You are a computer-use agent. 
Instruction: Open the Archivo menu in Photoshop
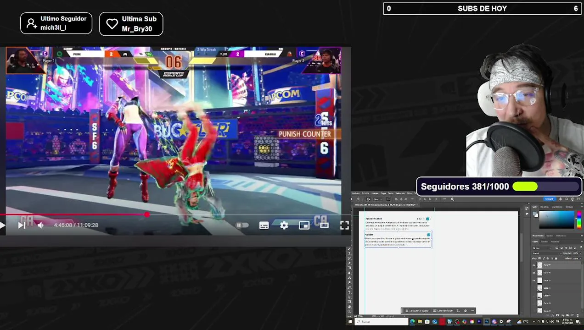coord(356,193)
